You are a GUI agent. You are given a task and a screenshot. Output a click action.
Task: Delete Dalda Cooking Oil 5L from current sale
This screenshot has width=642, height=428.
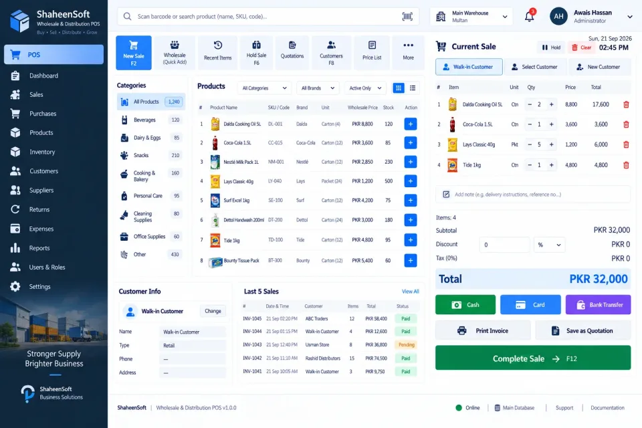point(626,104)
